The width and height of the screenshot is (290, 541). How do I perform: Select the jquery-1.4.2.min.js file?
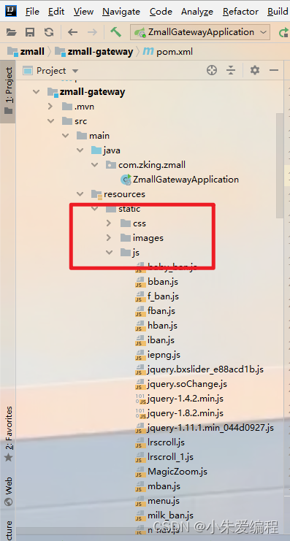(x=180, y=399)
